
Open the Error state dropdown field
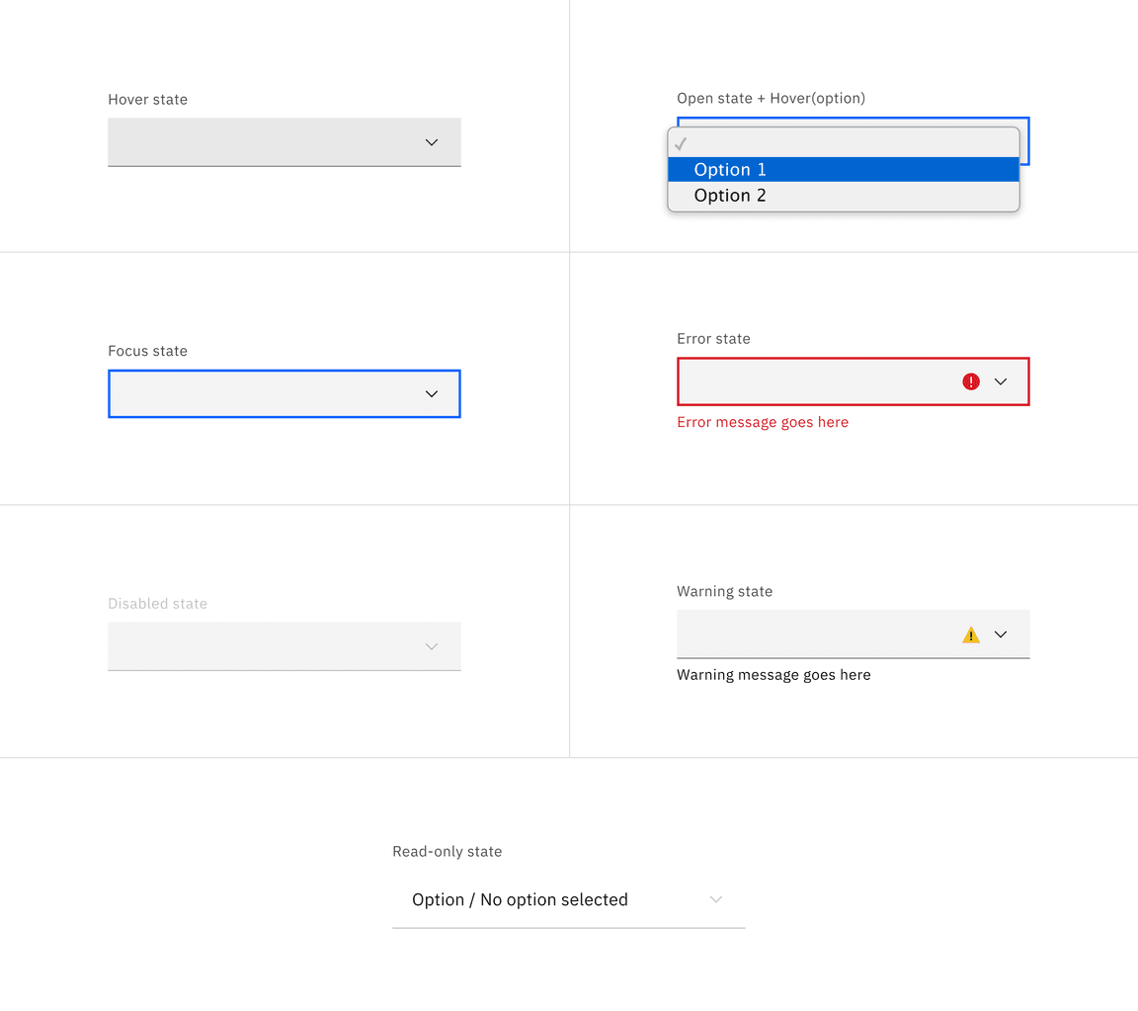click(853, 381)
